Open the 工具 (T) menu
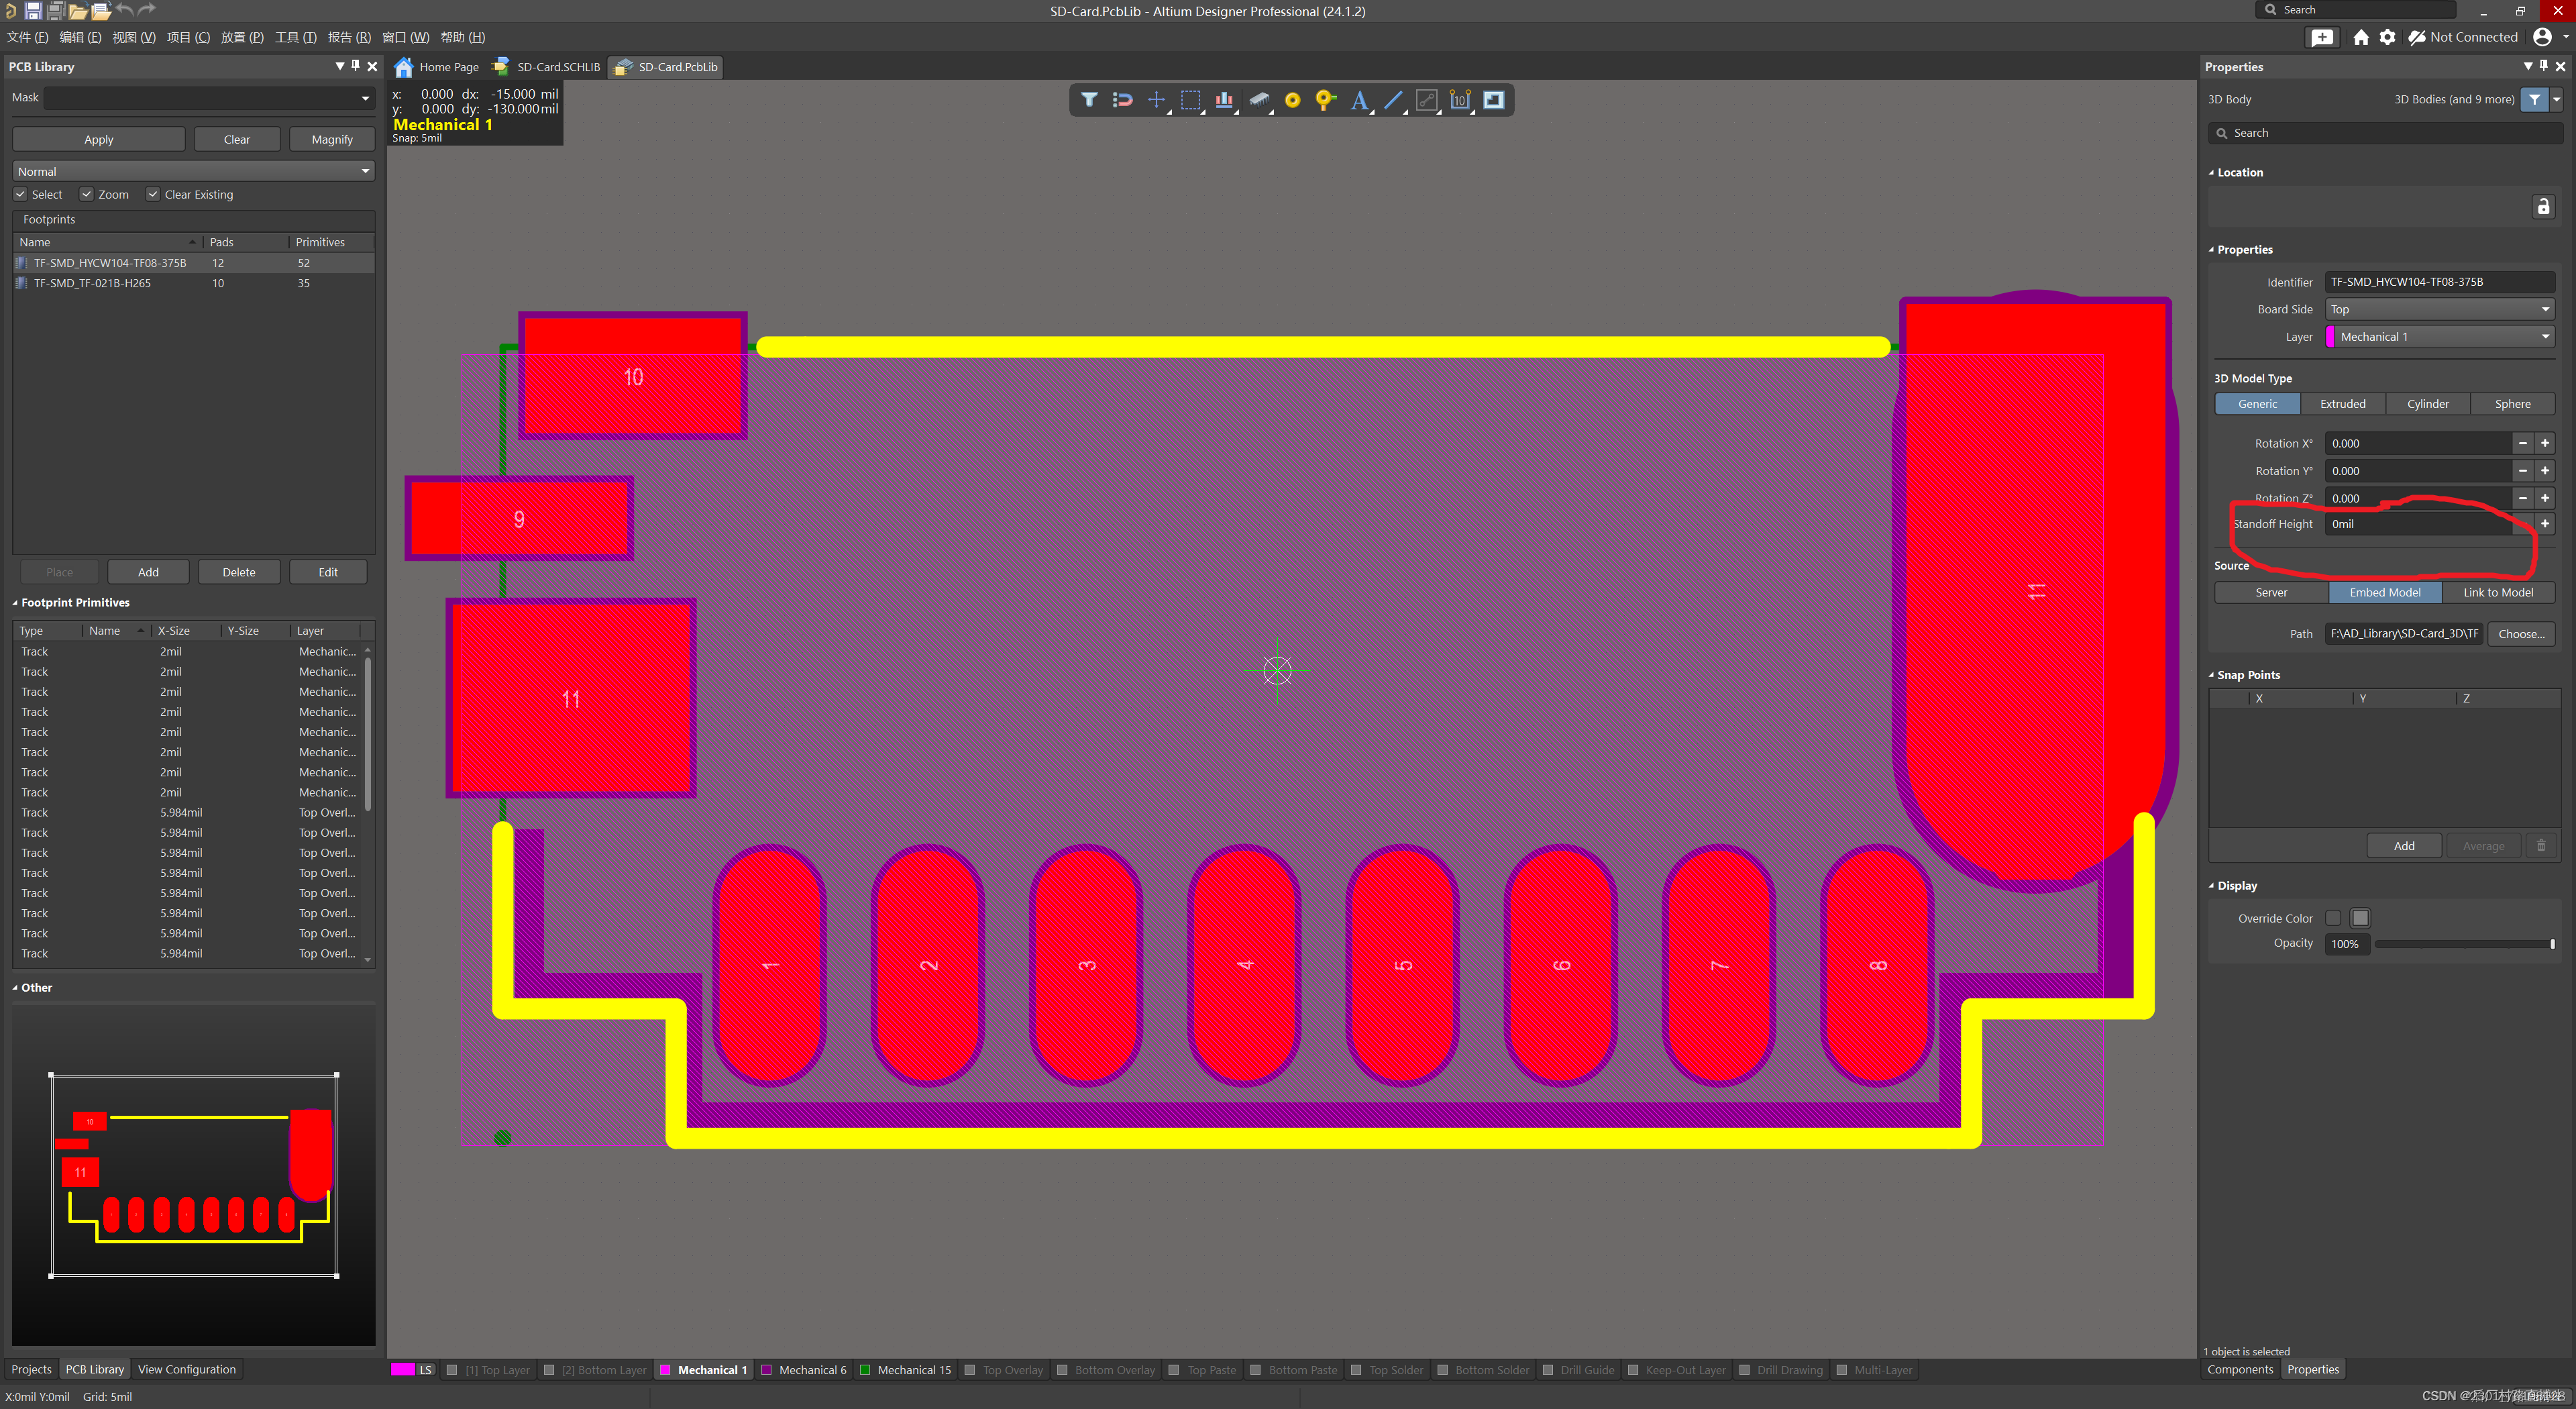 click(x=295, y=37)
